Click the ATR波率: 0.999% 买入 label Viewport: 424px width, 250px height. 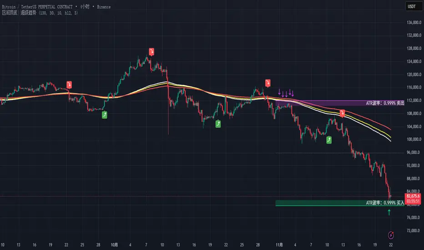point(385,203)
